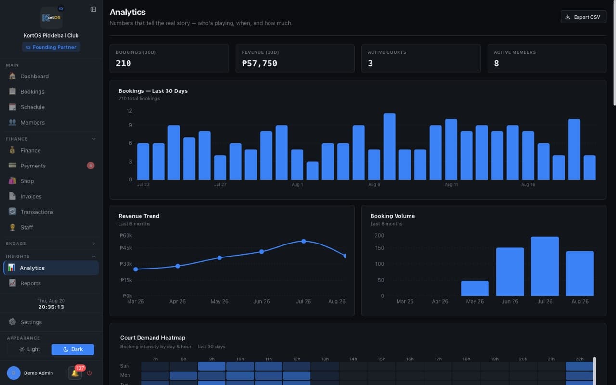The width and height of the screenshot is (616, 385).
Task: Click the Demo Admin user name
Action: (38, 373)
